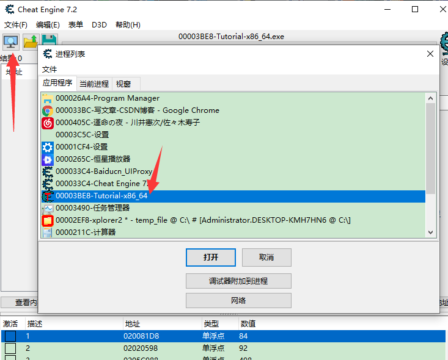The height and width of the screenshot is (360, 448).
Task: Select 000026A4-Program Manager row
Action: pyautogui.click(x=233, y=98)
